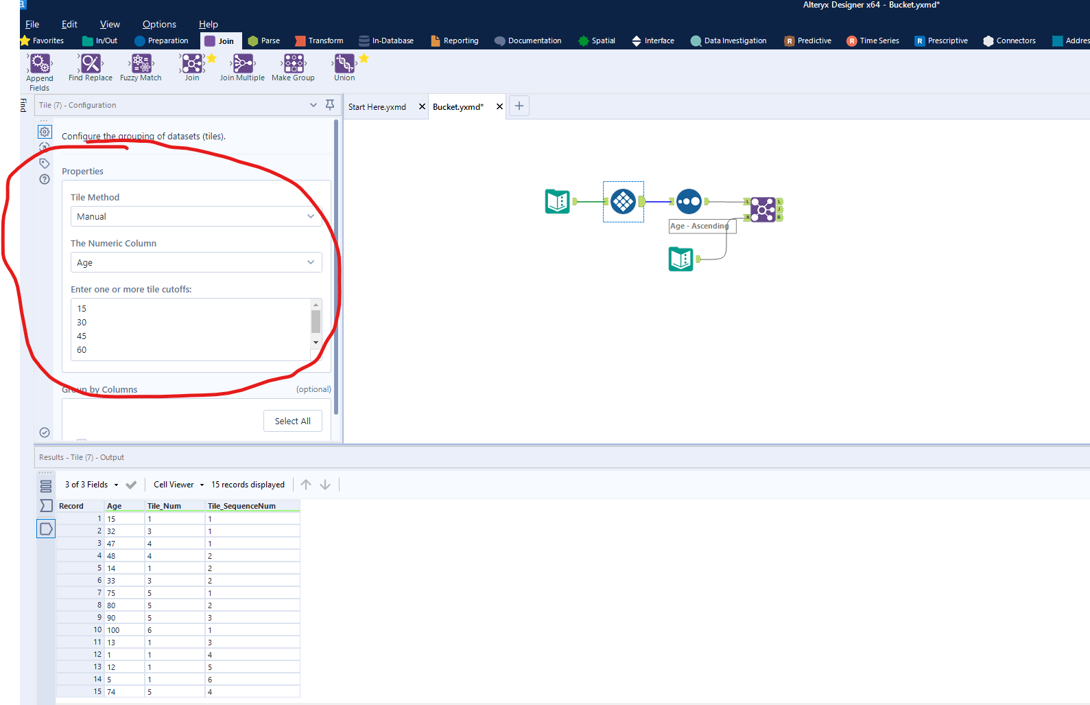Open the Documentation tool category
This screenshot has height=705, width=1090.
pos(528,41)
